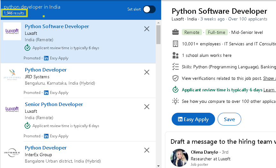Click '1 school alum works here' text
This screenshot has height=168, width=276.
(207, 55)
